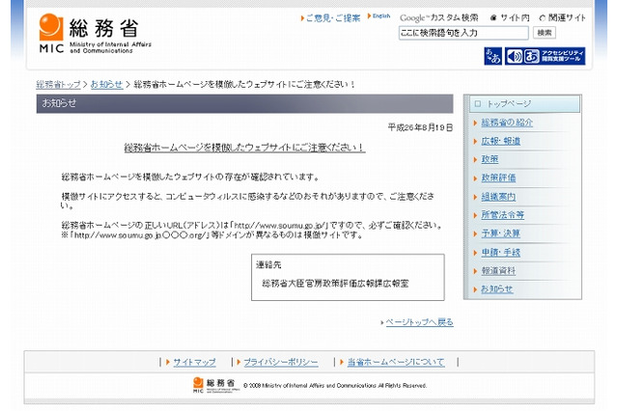Click the font size あぁあ icon
618x411 pixels.
(x=492, y=57)
